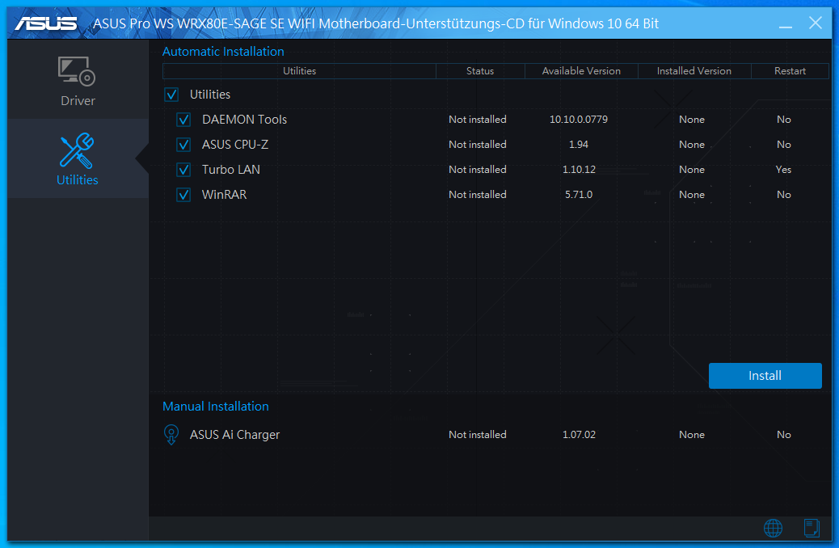This screenshot has width=839, height=548.
Task: Click WinRAR installed version None
Action: [692, 195]
